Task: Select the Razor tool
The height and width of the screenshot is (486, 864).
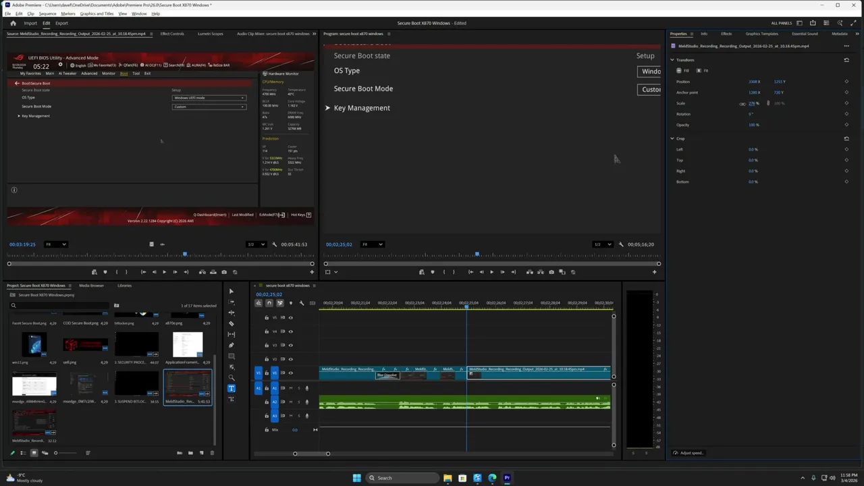Action: tap(231, 323)
